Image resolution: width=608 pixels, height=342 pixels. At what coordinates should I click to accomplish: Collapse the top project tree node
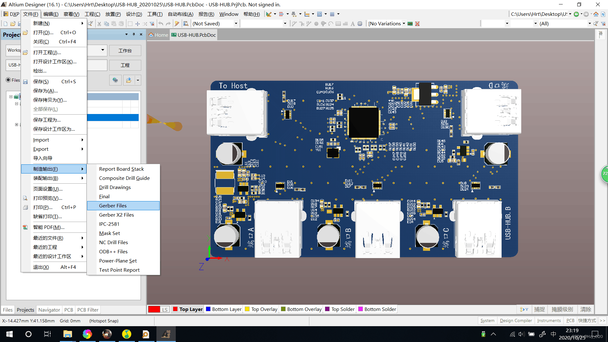pyautogui.click(x=11, y=97)
